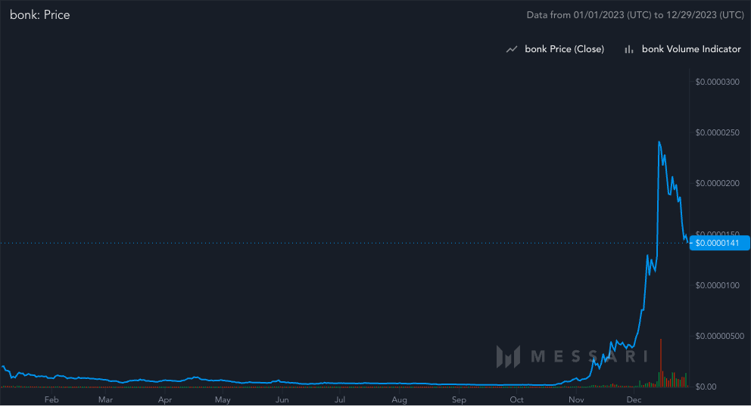Click the tallest red volume bar in December
Image resolution: width=751 pixels, height=410 pixels.
click(x=660, y=362)
